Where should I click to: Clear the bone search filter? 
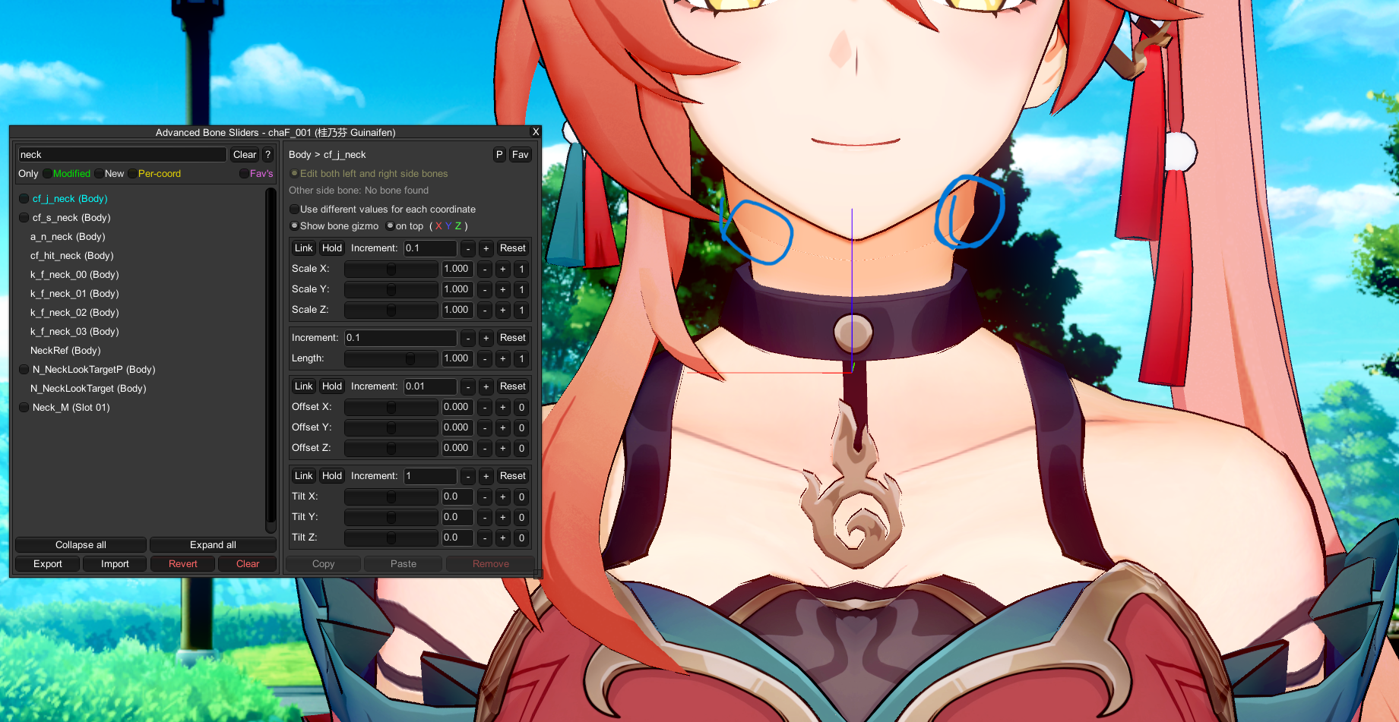tap(245, 154)
